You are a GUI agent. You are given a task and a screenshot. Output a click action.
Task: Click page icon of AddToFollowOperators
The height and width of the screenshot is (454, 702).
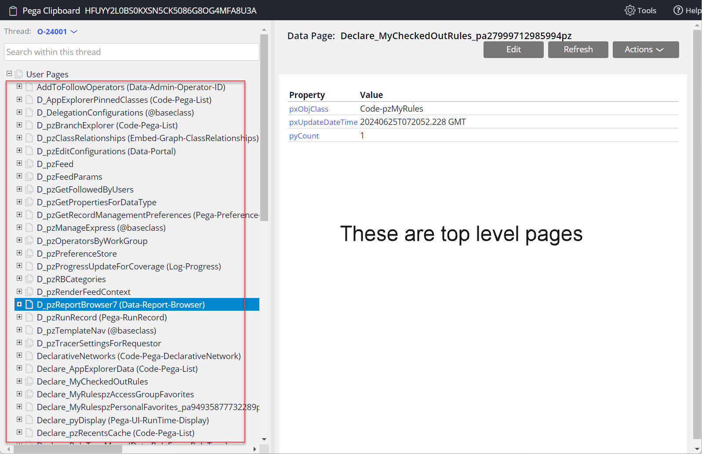tap(29, 87)
